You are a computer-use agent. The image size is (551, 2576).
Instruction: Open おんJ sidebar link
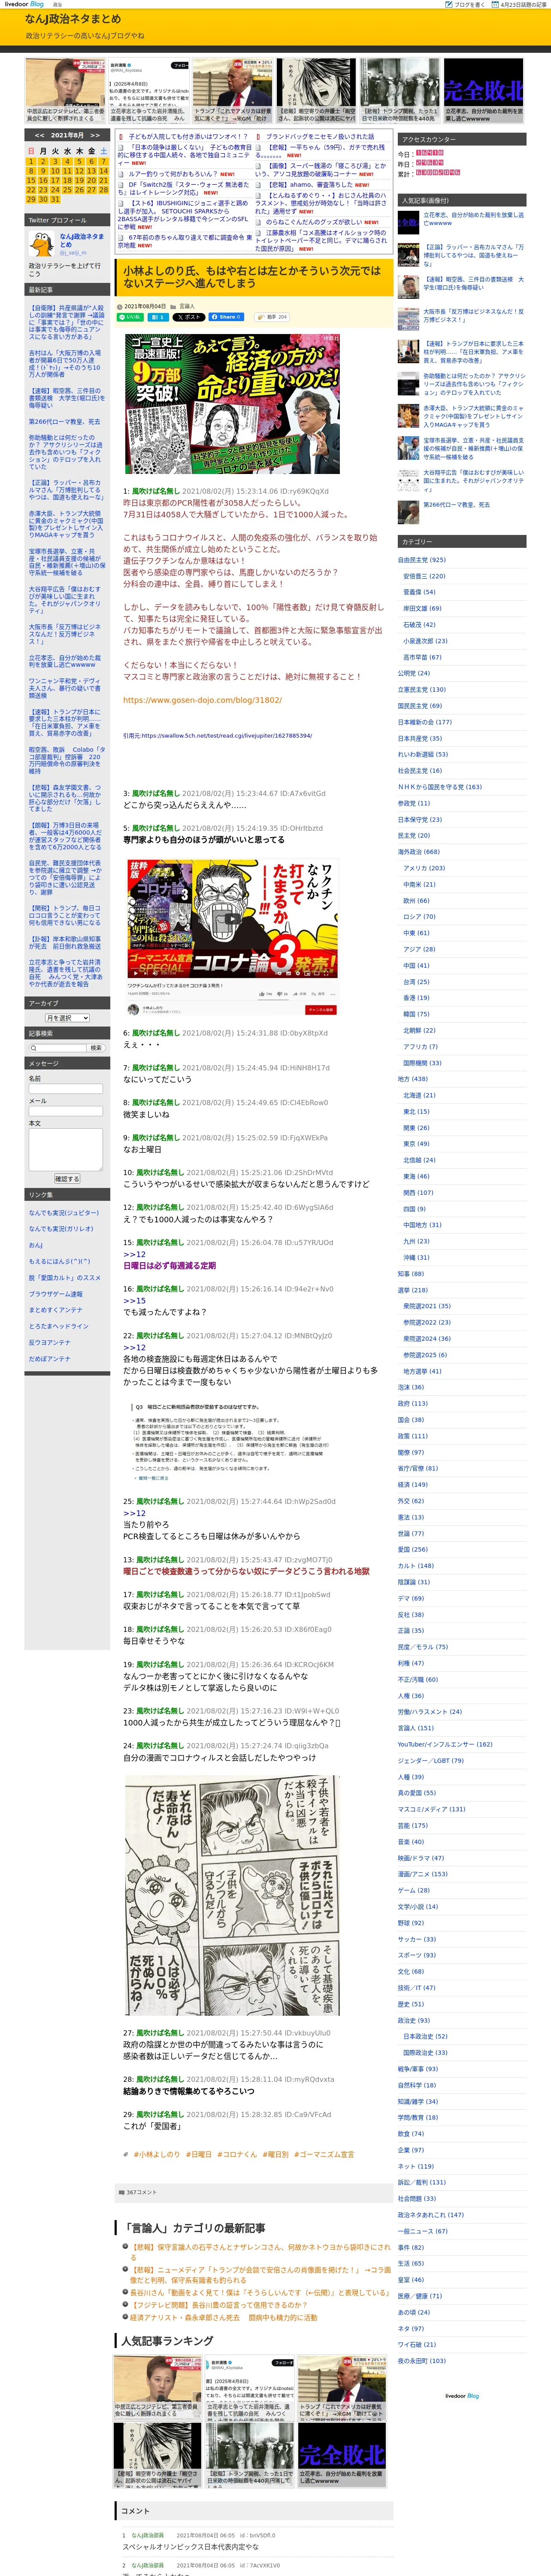pos(35,1246)
